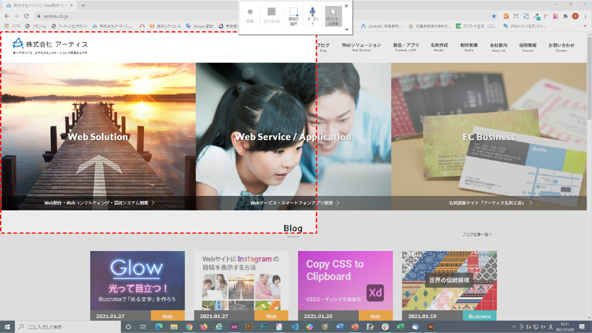Viewport: 592px width, 333px height.
Task: Open the Windows notification center icon
Action: point(582,327)
